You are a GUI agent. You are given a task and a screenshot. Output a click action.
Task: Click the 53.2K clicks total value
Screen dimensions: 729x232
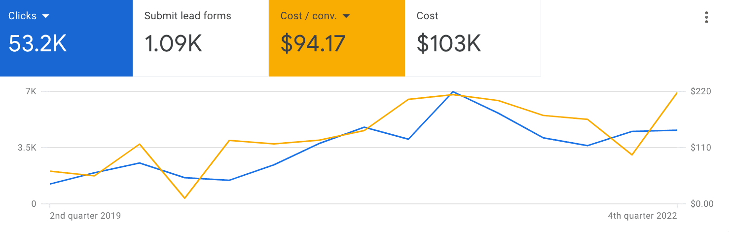click(37, 44)
